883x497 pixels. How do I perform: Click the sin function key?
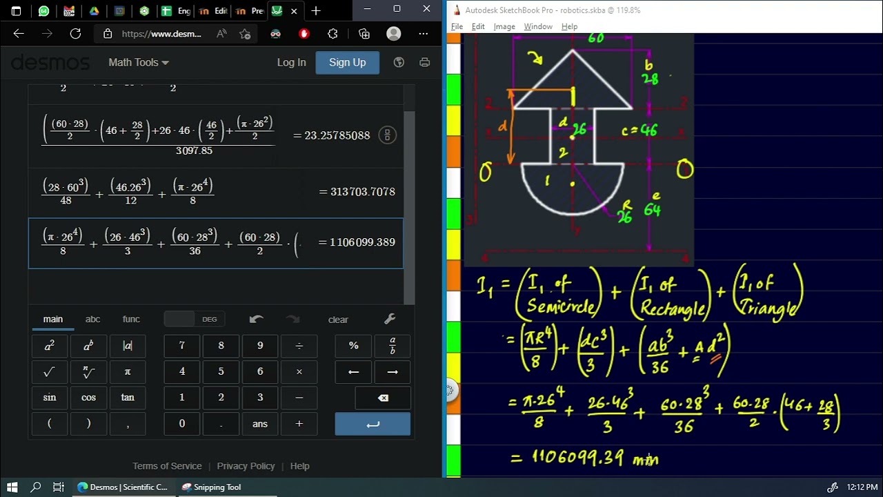coord(49,398)
